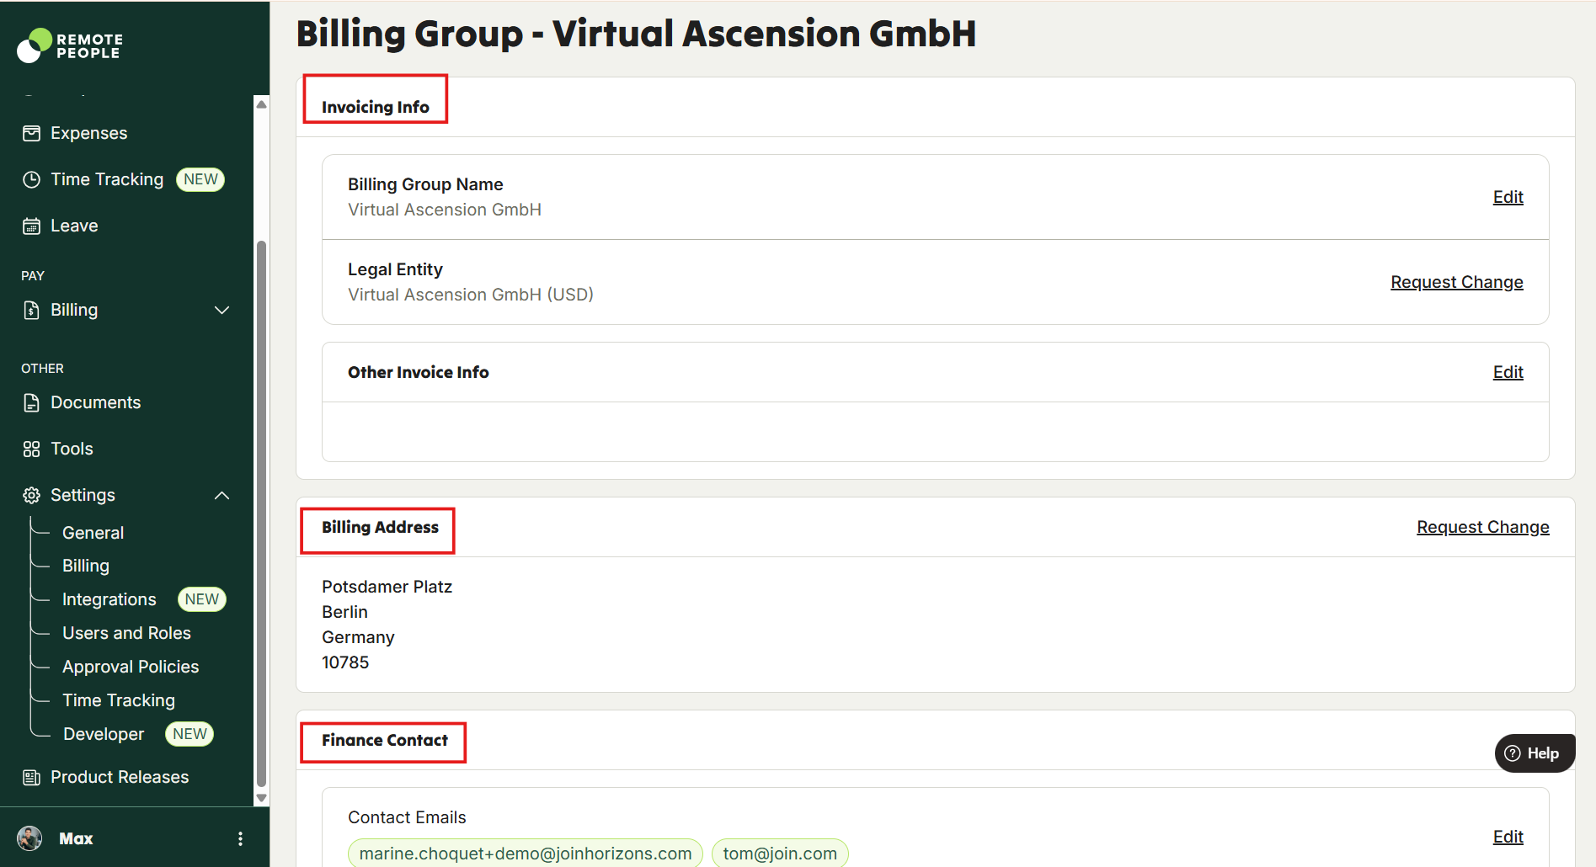Image resolution: width=1596 pixels, height=867 pixels.
Task: Click the Help question mark button
Action: point(1534,753)
